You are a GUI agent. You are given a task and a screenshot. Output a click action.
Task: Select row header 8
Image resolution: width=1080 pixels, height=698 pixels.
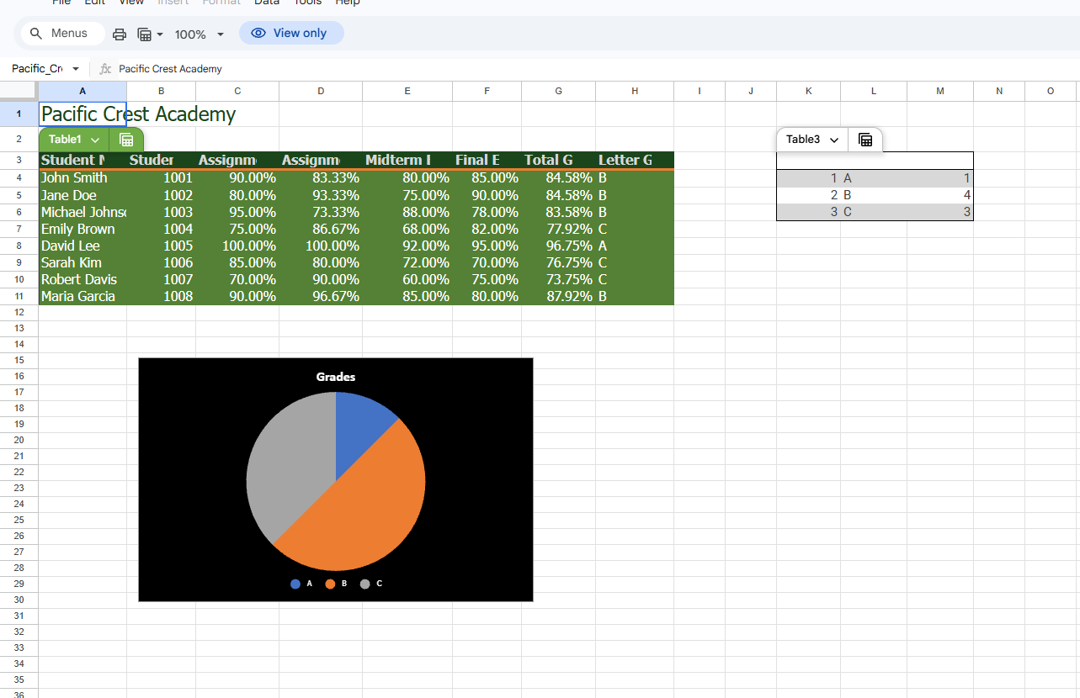[19, 246]
